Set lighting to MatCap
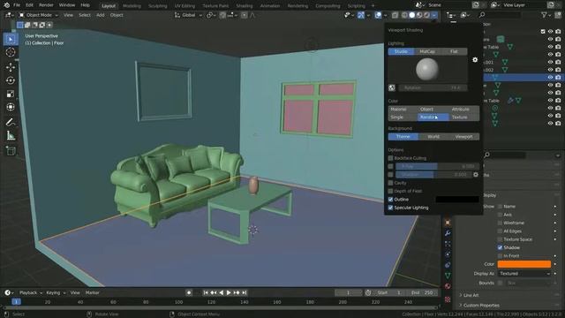This screenshot has width=565, height=318. (427, 51)
